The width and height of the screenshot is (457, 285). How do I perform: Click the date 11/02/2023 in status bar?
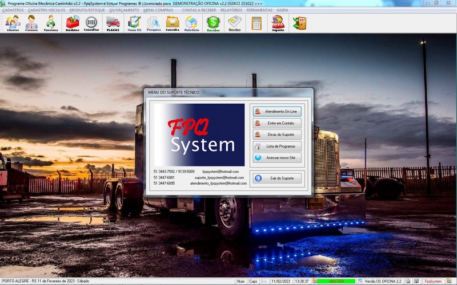(281, 281)
